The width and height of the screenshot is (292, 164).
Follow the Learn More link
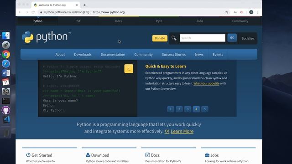coord(182,131)
